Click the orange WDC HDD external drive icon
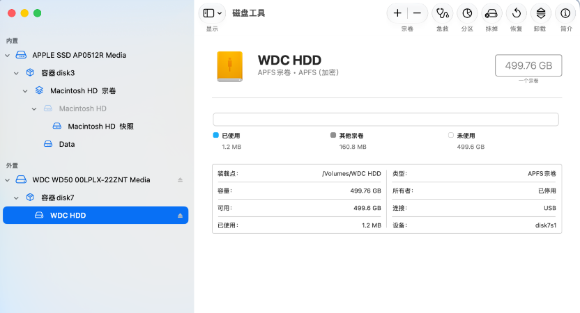Viewport: 580px width, 313px height. click(x=230, y=67)
